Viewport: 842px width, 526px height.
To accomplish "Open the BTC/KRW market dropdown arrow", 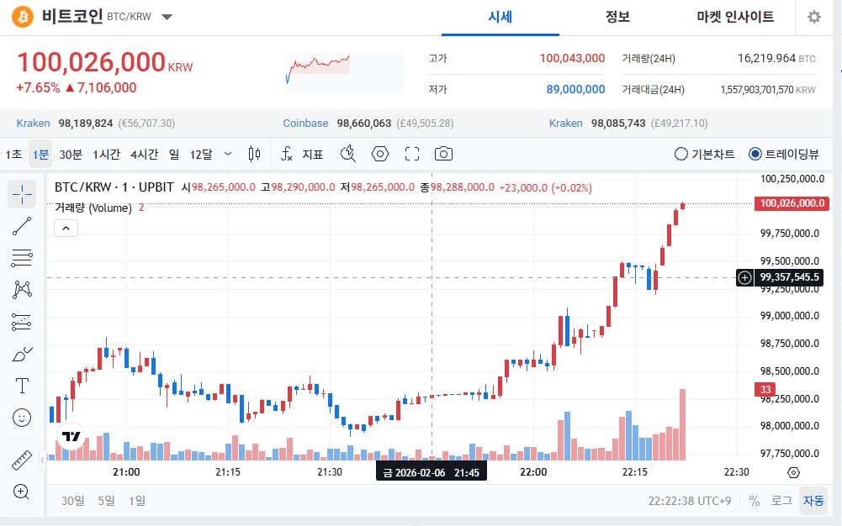I will click(167, 17).
